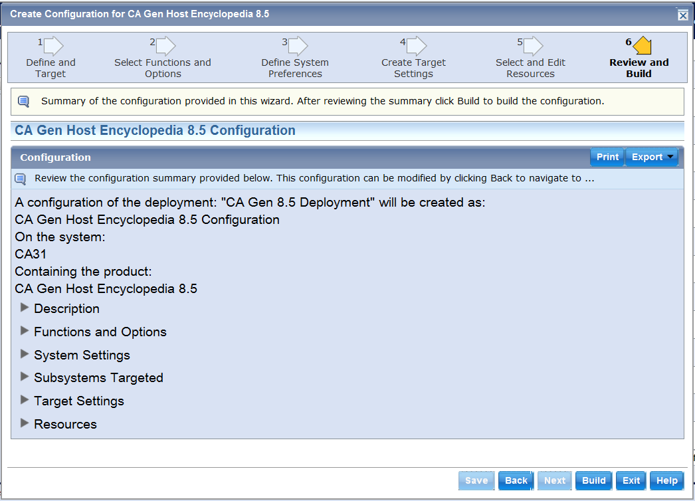Image resolution: width=695 pixels, height=501 pixels.
Task: Click step 5 Select and Edit Resources arrow
Action: pyautogui.click(x=533, y=46)
